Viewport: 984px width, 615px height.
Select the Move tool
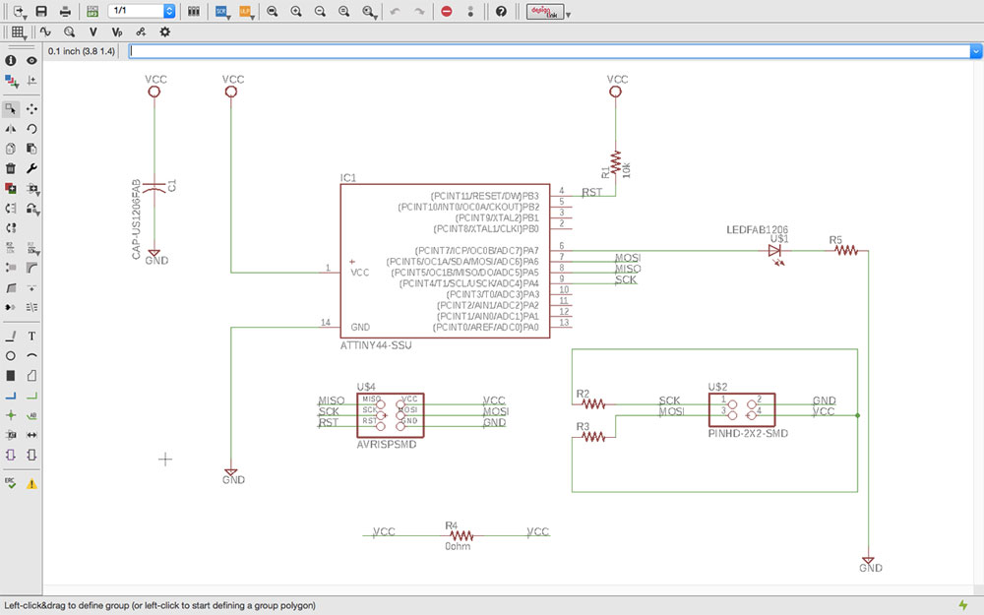click(31, 108)
